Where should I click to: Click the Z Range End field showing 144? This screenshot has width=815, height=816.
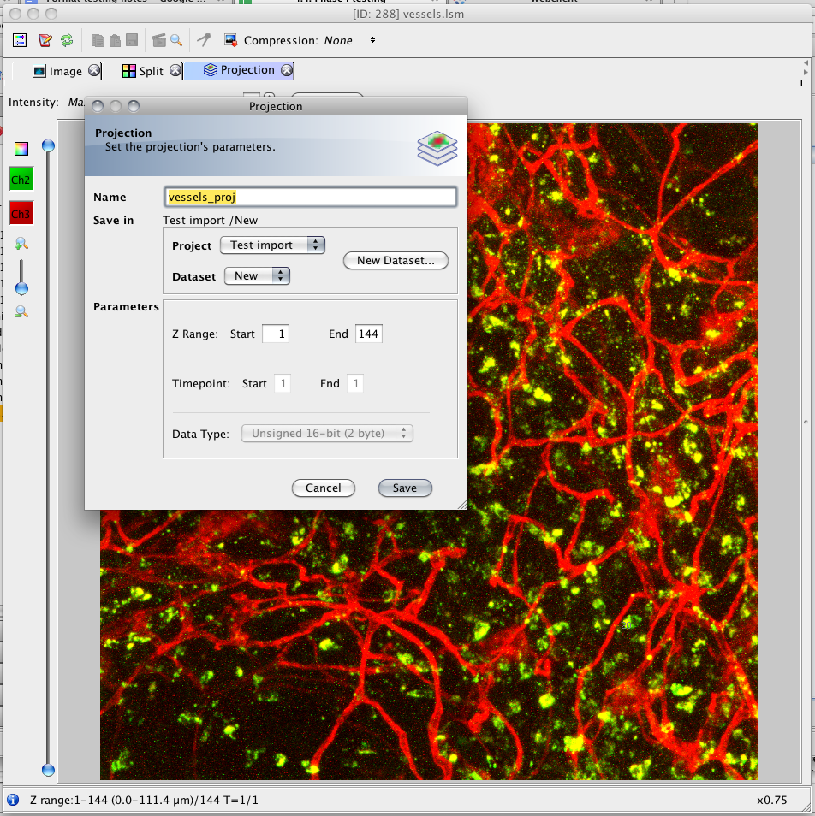369,334
